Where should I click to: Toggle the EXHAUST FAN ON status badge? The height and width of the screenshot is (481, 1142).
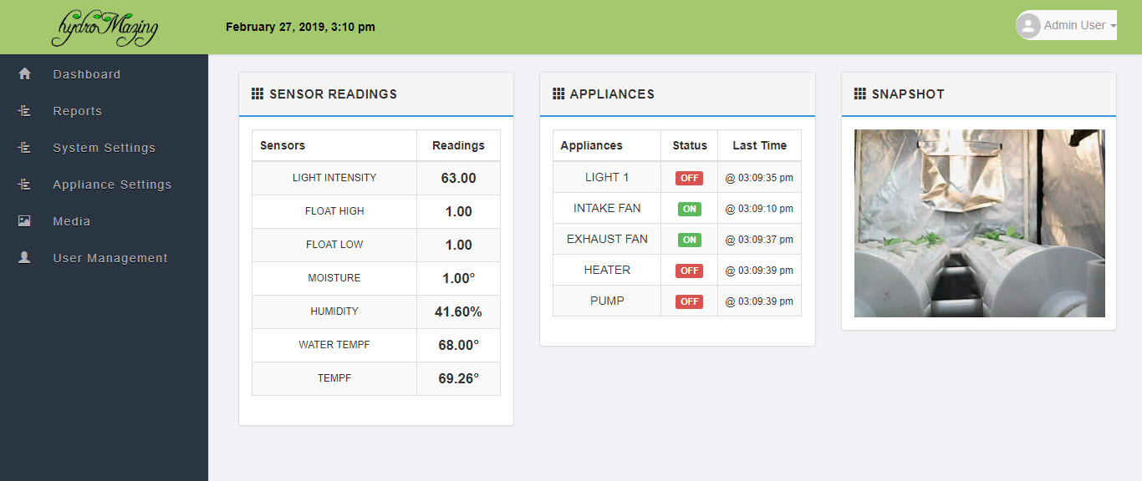point(689,240)
